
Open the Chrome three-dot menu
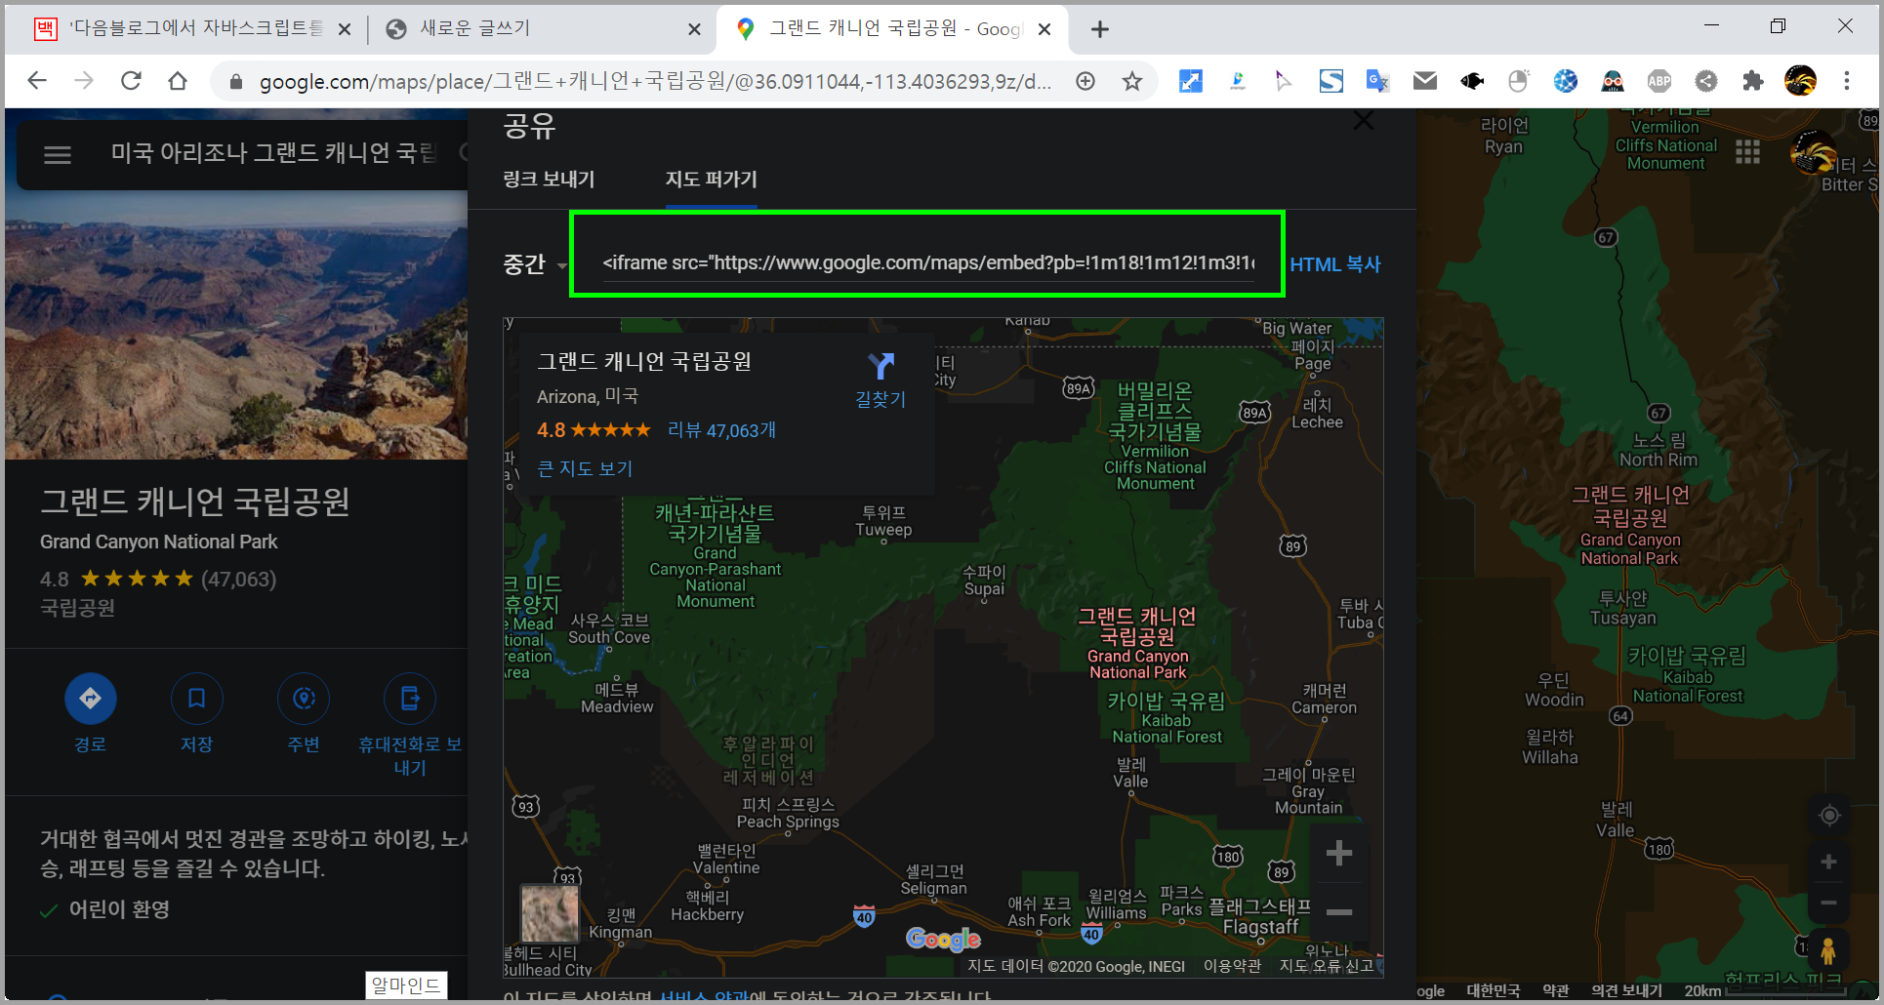[1847, 81]
